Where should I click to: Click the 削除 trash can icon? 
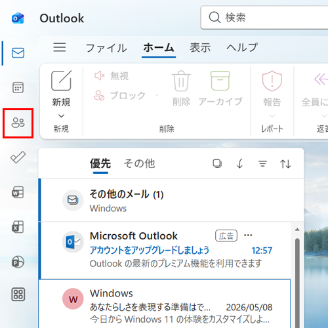pyautogui.click(x=181, y=81)
